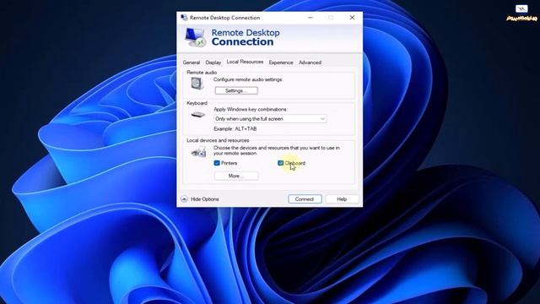This screenshot has height=304, width=540.
Task: Select the Local Resources tab
Action: [x=245, y=62]
